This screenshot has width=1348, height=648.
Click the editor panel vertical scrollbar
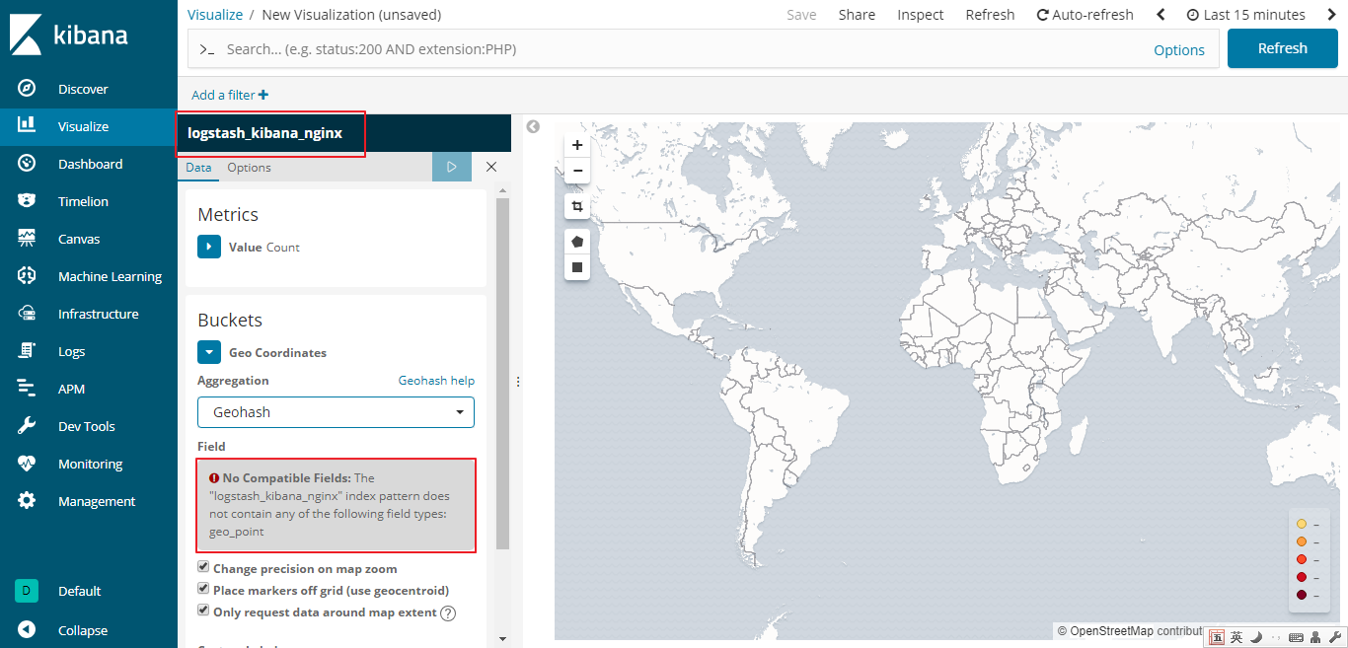click(502, 374)
